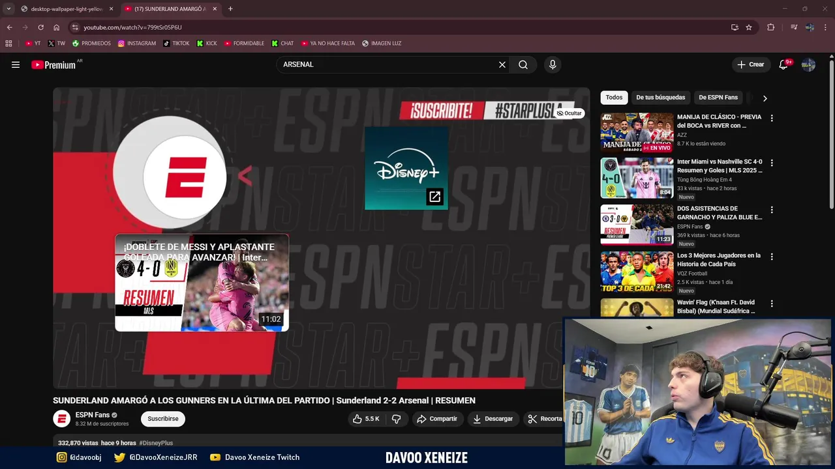
Task: Open the YA NO HACE FALTA bookmark
Action: 327,44
